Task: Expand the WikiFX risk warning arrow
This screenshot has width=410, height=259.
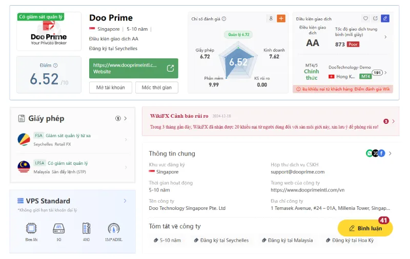Action: [x=393, y=121]
